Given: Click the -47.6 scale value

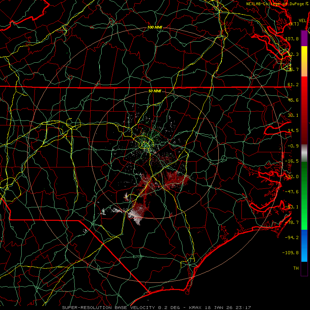Looking at the screenshot, I should coord(292,192).
